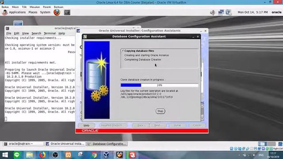Open VirtualBox Peranti menu
283x159 pixels.
47,7
